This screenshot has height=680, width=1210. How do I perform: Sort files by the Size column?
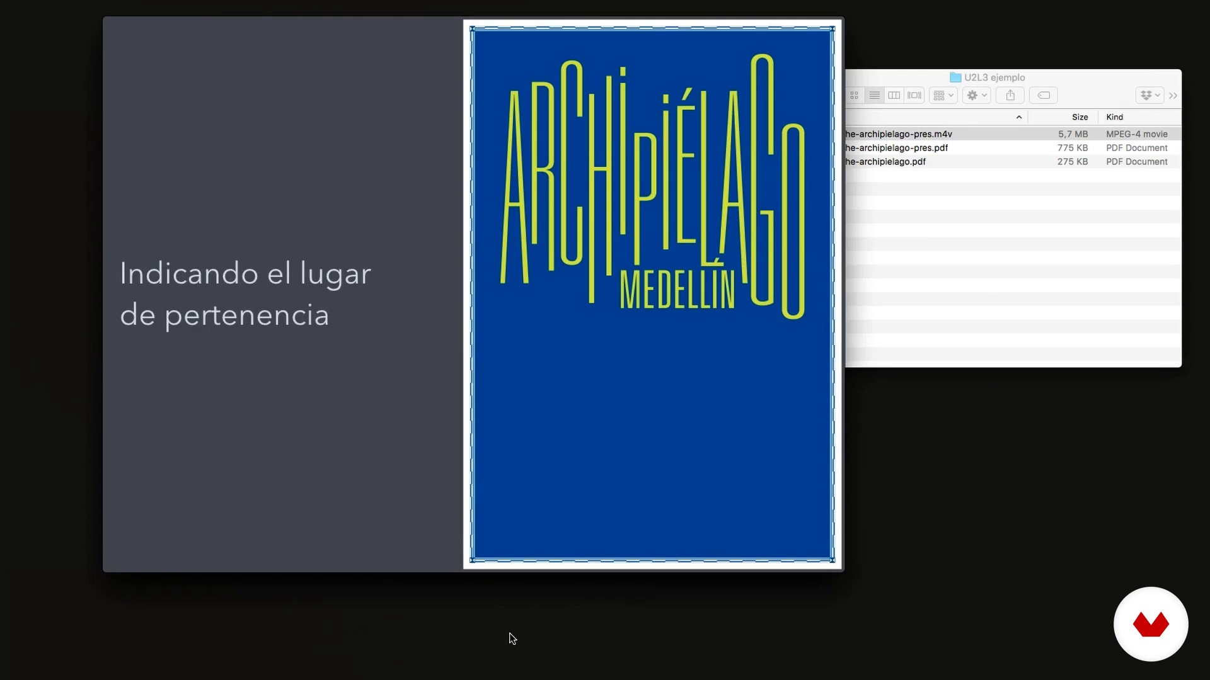(1080, 117)
